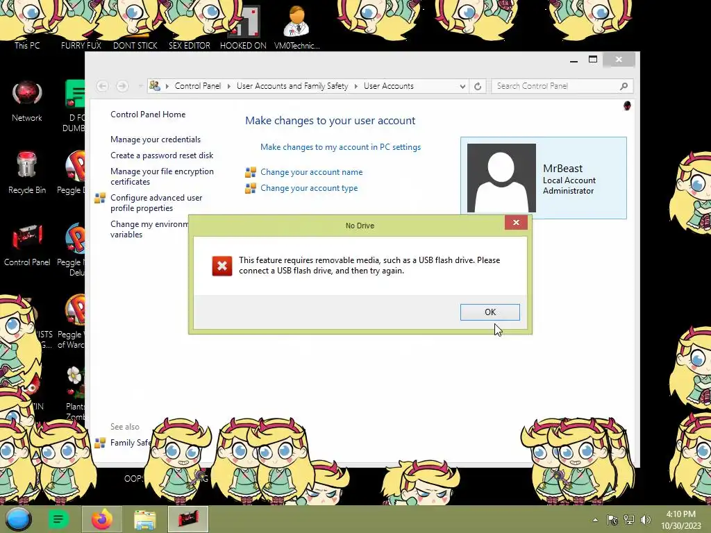Open Configure advanced user profile properties

(x=156, y=203)
